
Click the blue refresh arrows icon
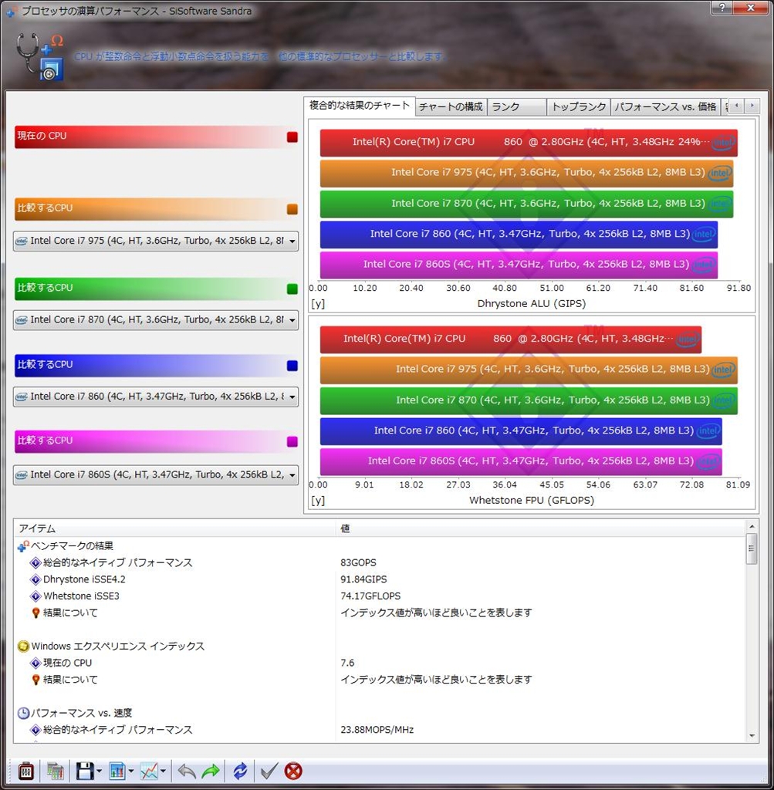(240, 771)
